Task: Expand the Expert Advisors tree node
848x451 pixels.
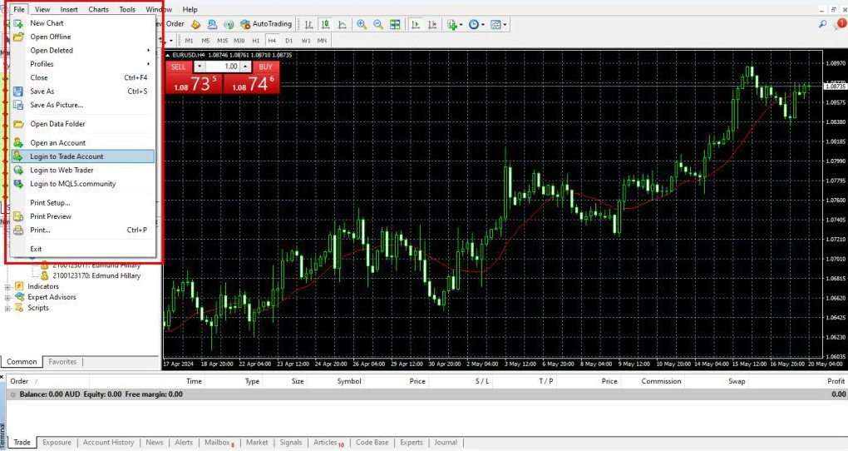Action: click(7, 298)
